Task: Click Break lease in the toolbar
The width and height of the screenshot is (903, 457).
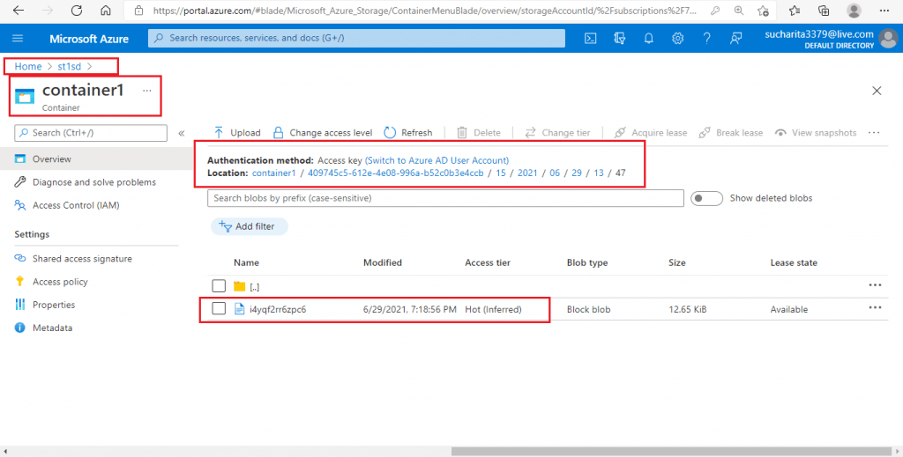Action: coord(730,133)
